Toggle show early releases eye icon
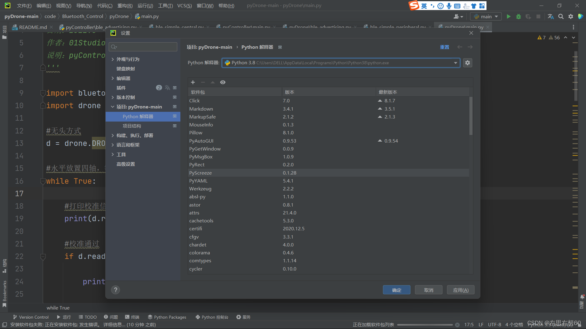586x329 pixels. 223,82
